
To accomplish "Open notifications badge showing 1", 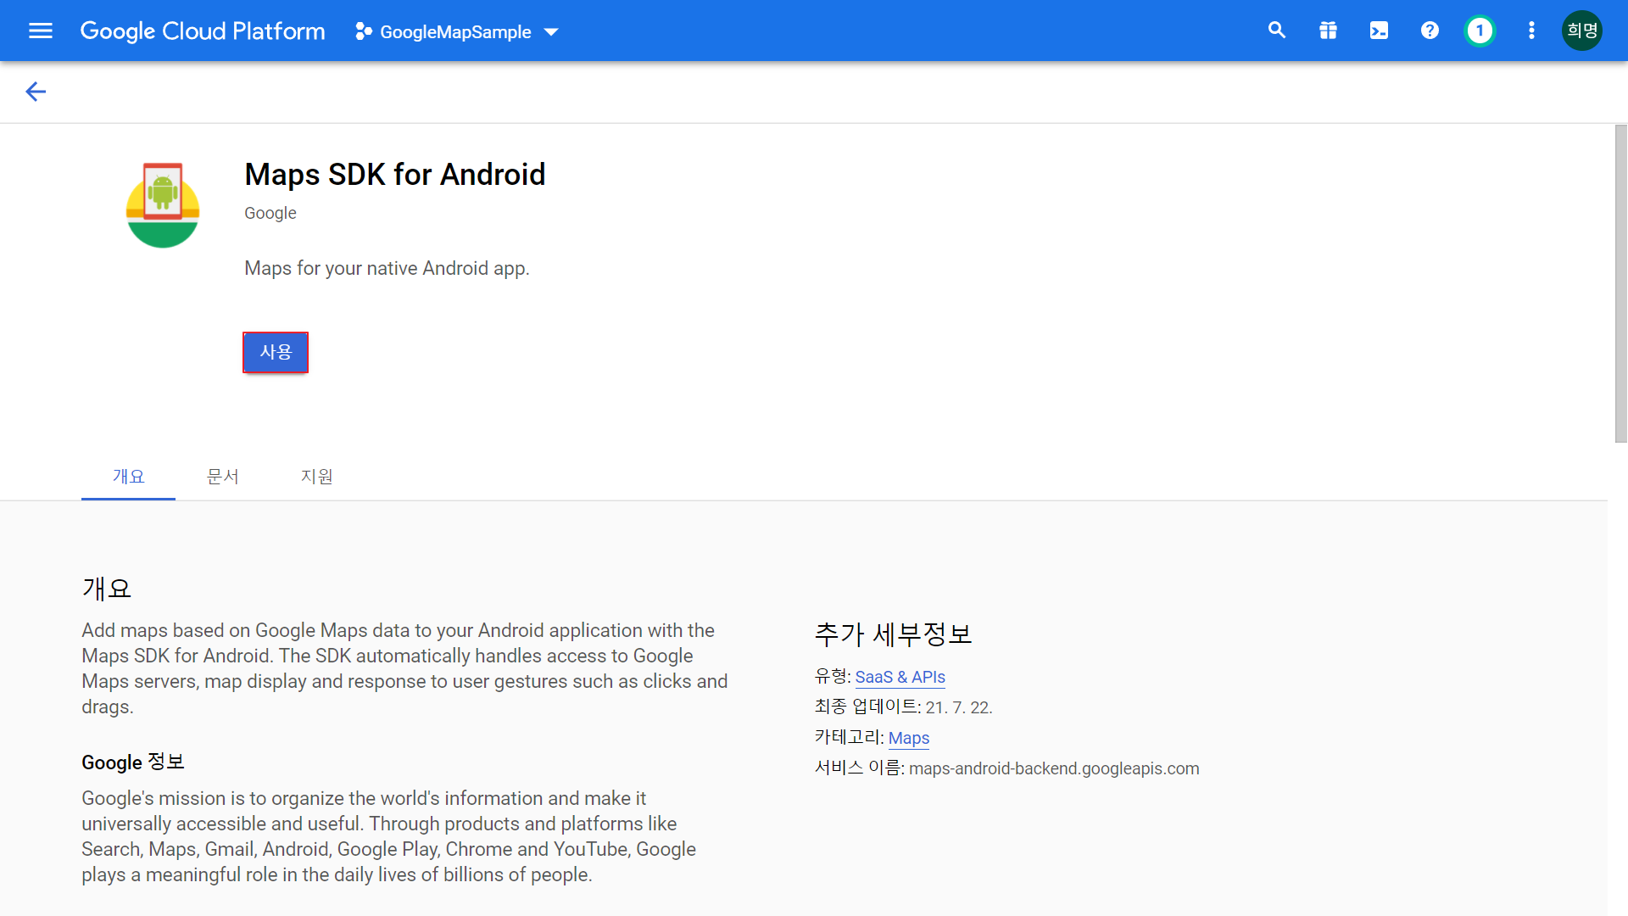I will click(1480, 31).
